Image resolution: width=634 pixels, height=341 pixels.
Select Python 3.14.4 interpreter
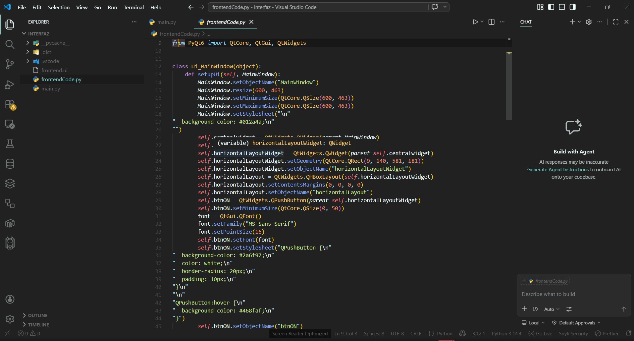(506, 333)
